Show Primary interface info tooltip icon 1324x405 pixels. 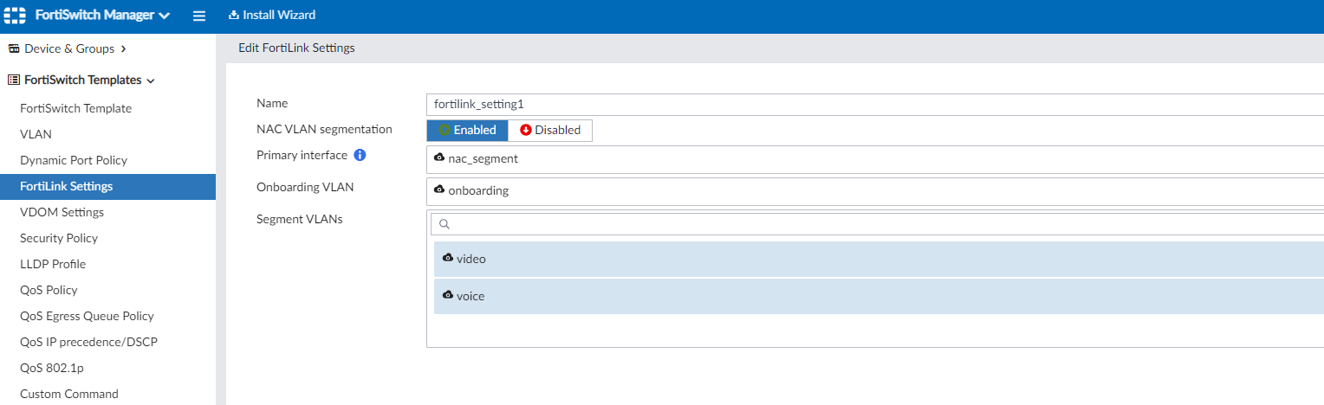pos(360,155)
